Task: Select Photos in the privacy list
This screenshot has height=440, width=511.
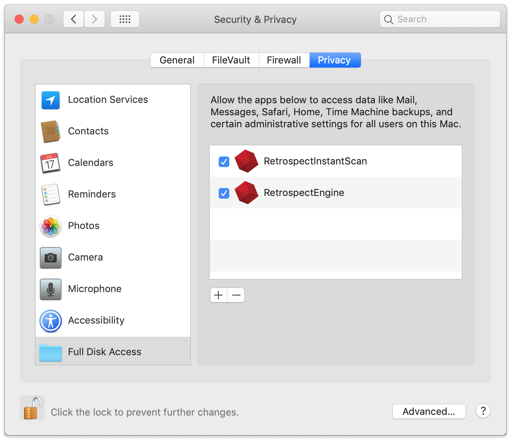Action: click(x=113, y=226)
